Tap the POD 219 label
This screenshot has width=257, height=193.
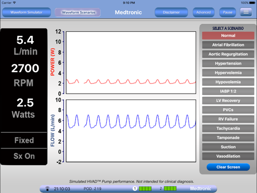[x=93, y=189]
